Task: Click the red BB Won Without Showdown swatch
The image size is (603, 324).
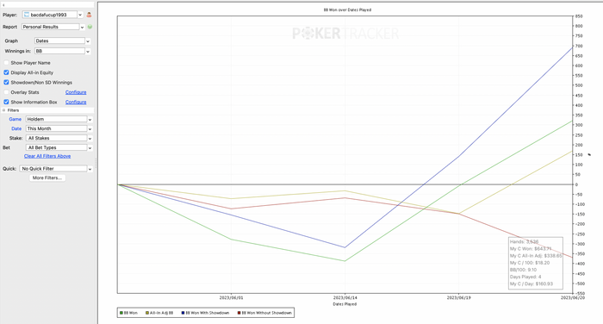Action: click(239, 313)
